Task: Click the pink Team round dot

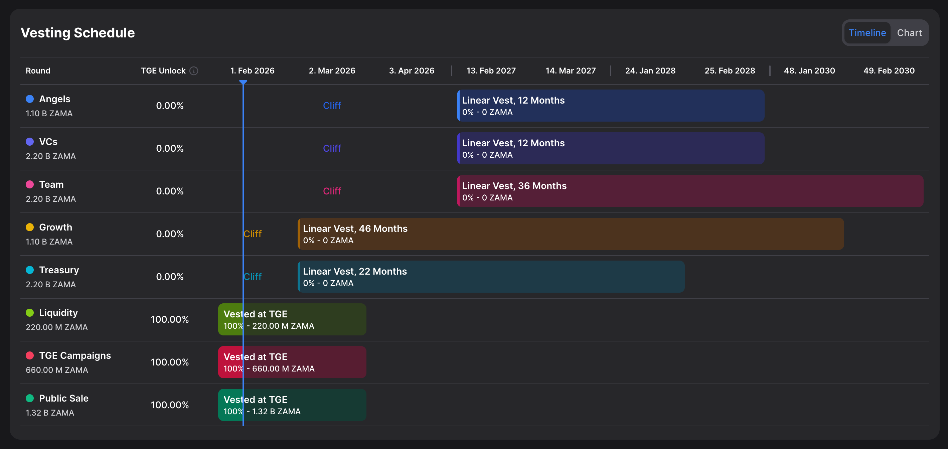Action: tap(30, 184)
